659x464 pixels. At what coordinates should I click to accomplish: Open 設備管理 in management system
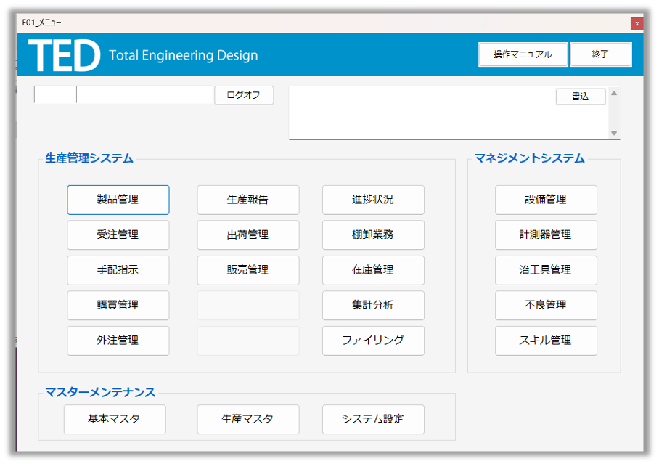546,200
